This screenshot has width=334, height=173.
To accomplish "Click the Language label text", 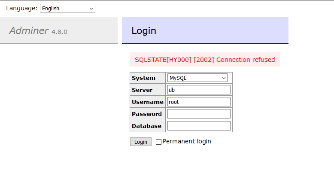I will (22, 8).
